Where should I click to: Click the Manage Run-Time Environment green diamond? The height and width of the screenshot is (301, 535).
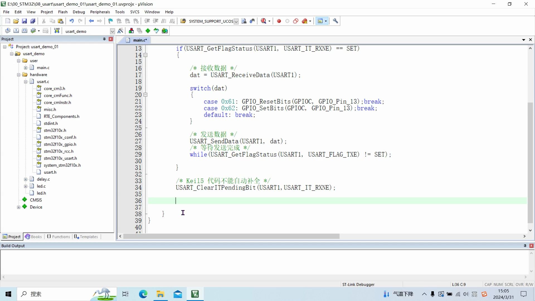click(148, 31)
